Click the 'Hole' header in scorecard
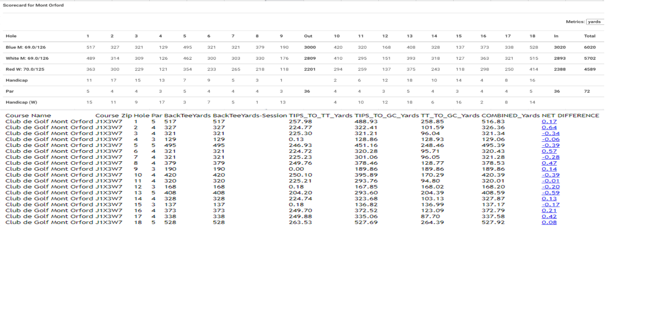 [x=11, y=36]
